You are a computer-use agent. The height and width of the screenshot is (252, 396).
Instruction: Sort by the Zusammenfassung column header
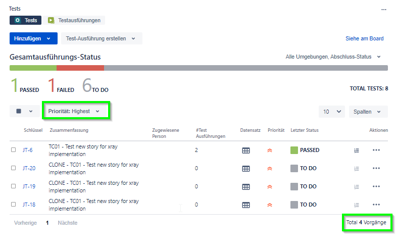pos(69,130)
